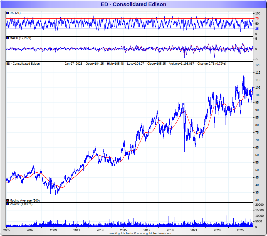267x236 pixels.
Task: Click the 'Close=105.35' value
Action: coord(157,64)
